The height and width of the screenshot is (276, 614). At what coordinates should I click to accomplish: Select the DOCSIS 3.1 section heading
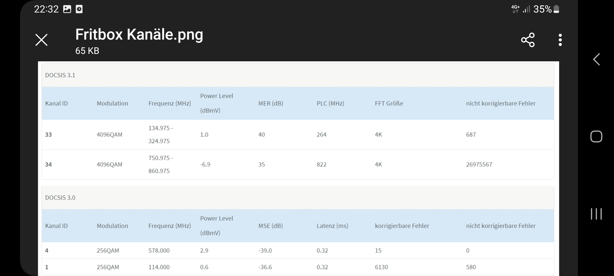(x=60, y=75)
